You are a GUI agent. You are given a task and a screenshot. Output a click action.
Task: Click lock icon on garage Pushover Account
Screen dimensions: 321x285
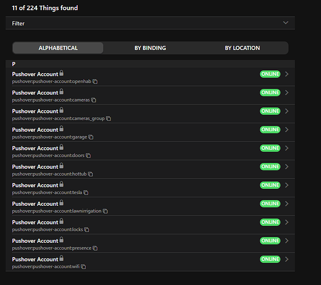tap(61, 129)
